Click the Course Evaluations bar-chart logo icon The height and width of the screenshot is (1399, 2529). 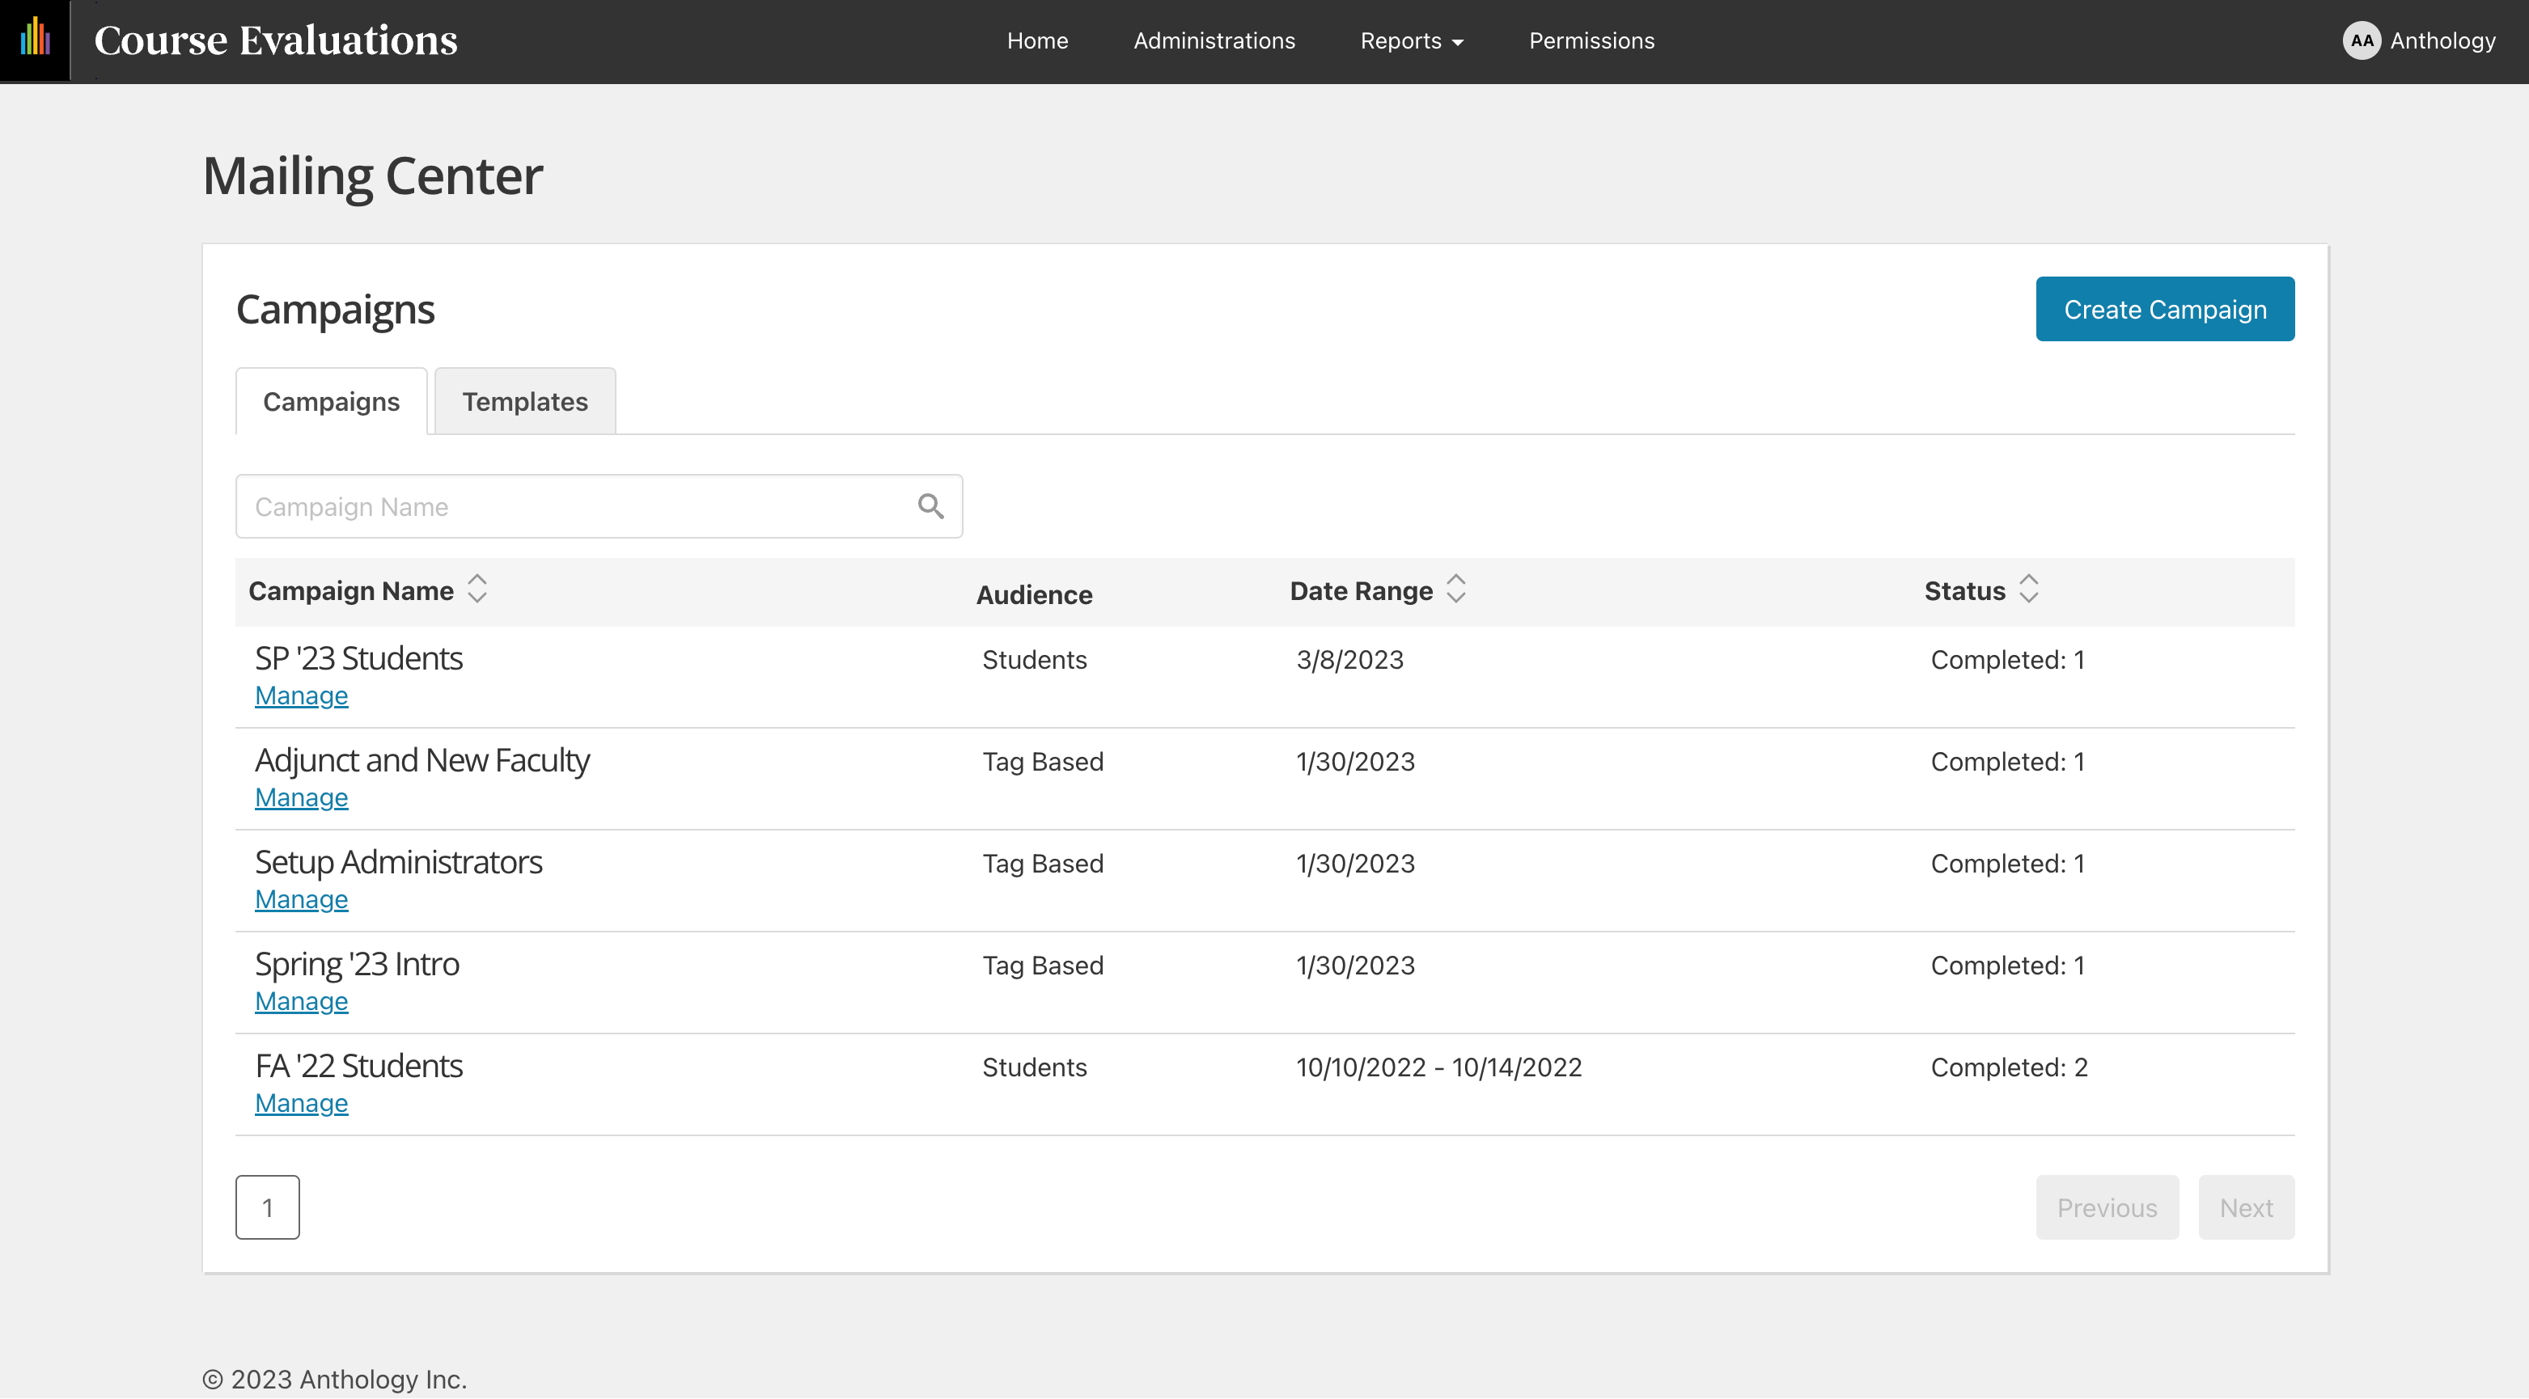coord(36,37)
